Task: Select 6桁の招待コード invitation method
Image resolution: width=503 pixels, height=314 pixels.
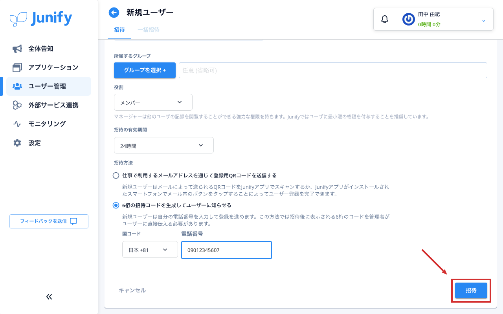Action: [116, 205]
